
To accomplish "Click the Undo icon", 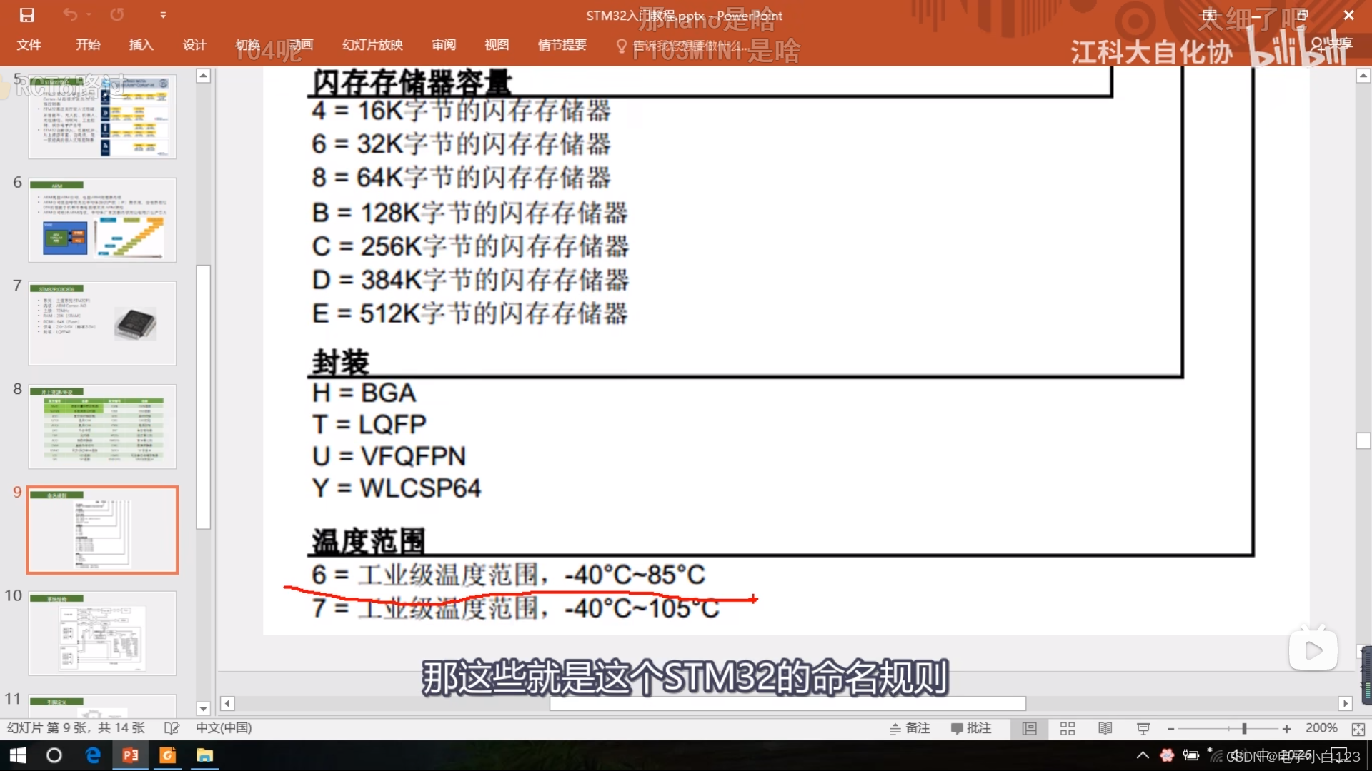I will (x=69, y=14).
